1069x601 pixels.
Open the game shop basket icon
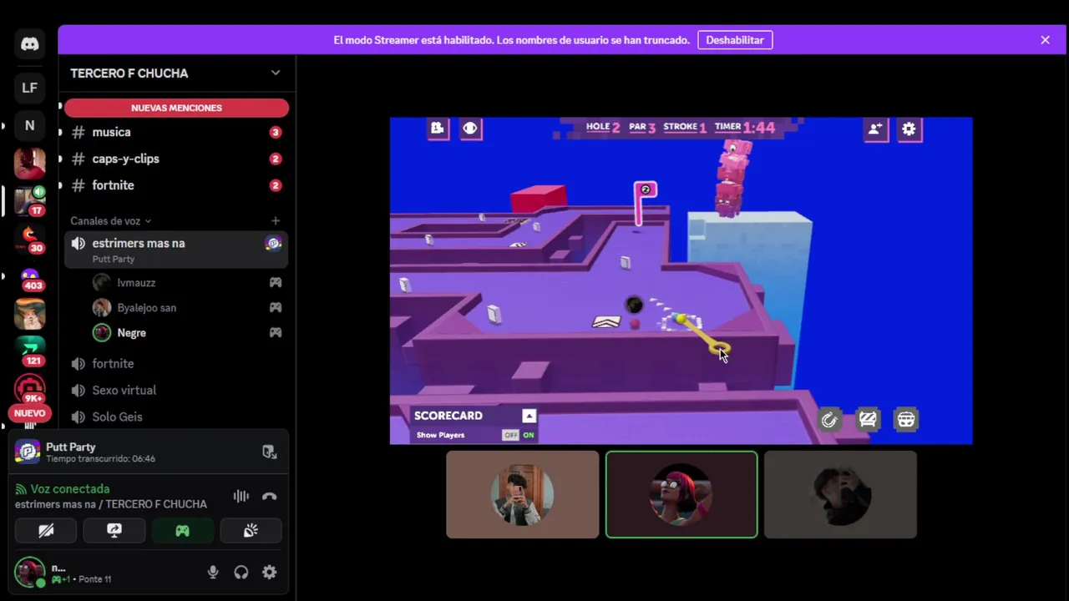point(906,419)
